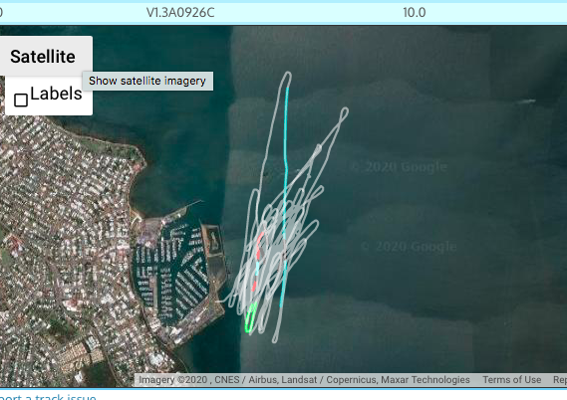Click the green track segment near the marina
Viewport: 567px width, 400px height.
(250, 317)
